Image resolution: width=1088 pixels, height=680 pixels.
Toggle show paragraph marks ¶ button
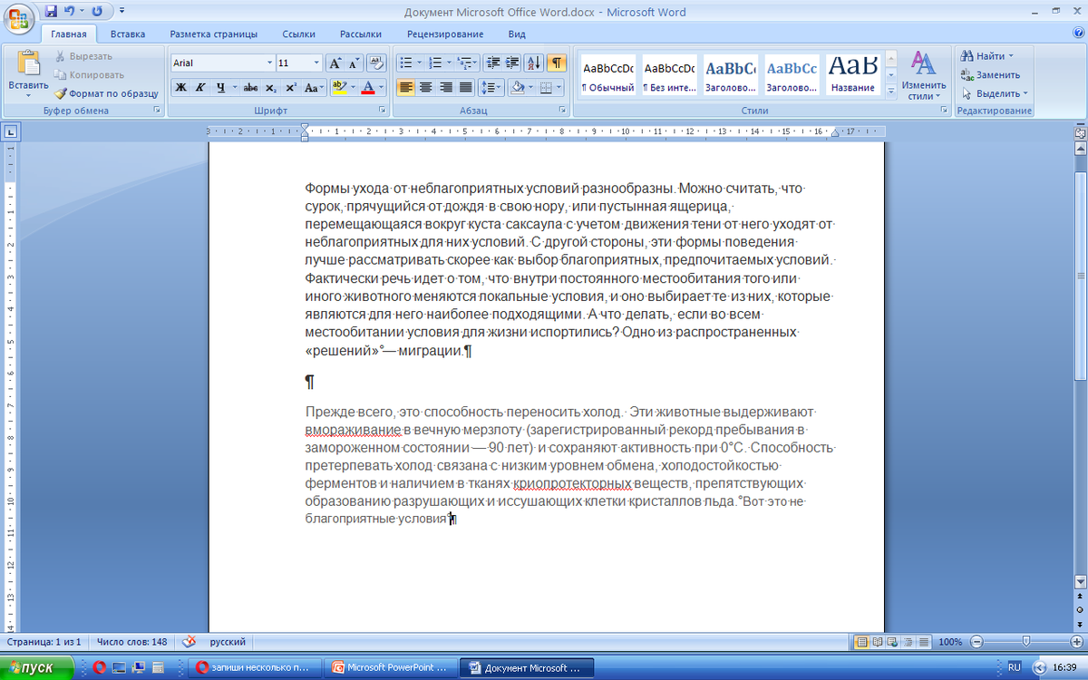click(557, 63)
